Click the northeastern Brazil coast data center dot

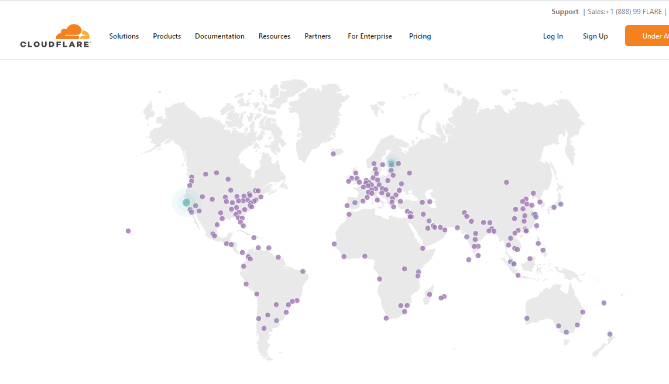pyautogui.click(x=303, y=271)
